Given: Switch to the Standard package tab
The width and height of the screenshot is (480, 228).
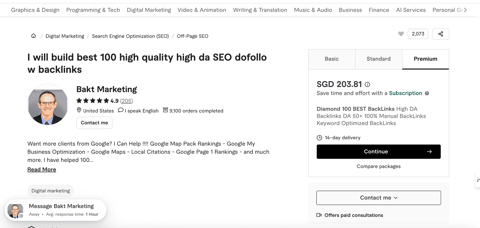Looking at the screenshot, I should pyautogui.click(x=378, y=59).
